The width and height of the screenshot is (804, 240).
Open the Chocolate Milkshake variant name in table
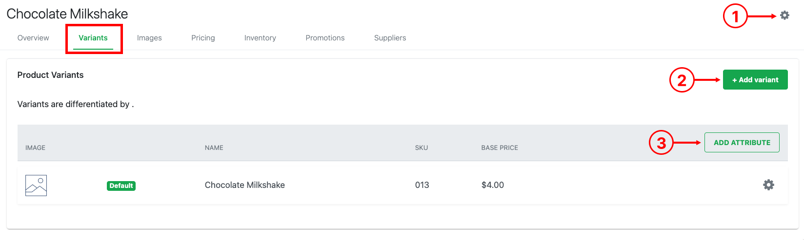click(x=245, y=185)
